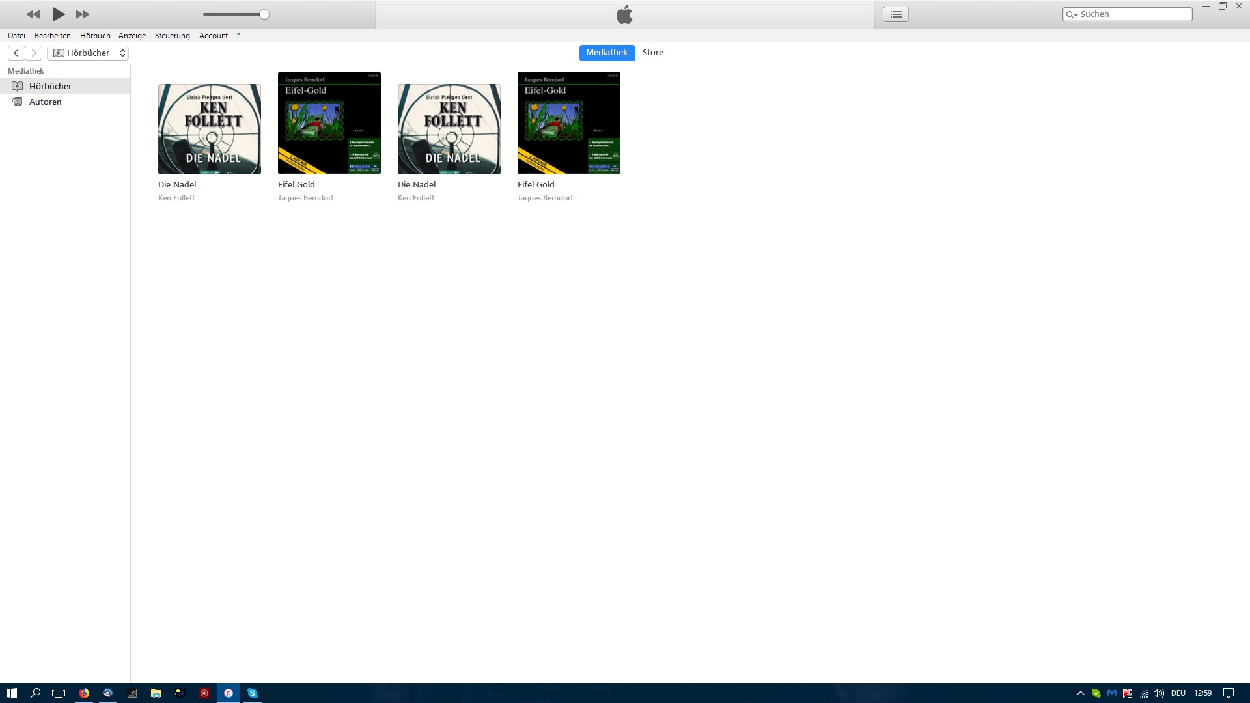Viewport: 1250px width, 703px height.
Task: Click the iTunes taskbar icon
Action: coord(229,693)
